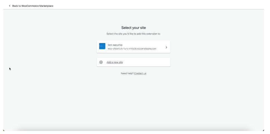Click the plus circle add-site icon
270x134 pixels.
[101, 62]
